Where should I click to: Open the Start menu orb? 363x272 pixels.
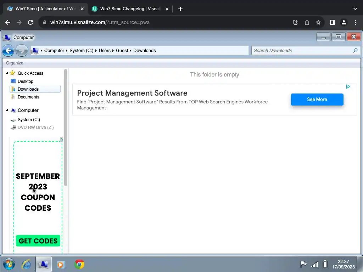pyautogui.click(x=9, y=264)
